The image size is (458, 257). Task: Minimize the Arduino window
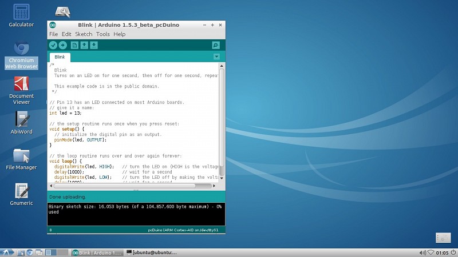205,25
